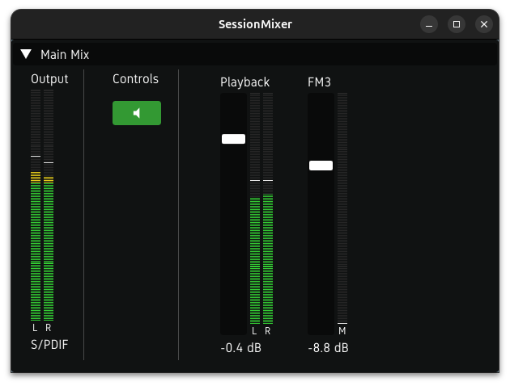Click the S/PDIF output label

pyautogui.click(x=49, y=344)
